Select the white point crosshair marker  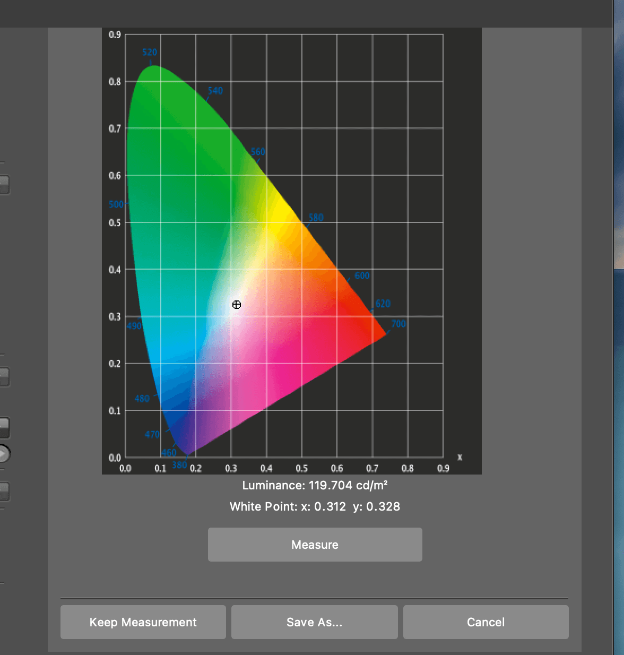(x=236, y=305)
